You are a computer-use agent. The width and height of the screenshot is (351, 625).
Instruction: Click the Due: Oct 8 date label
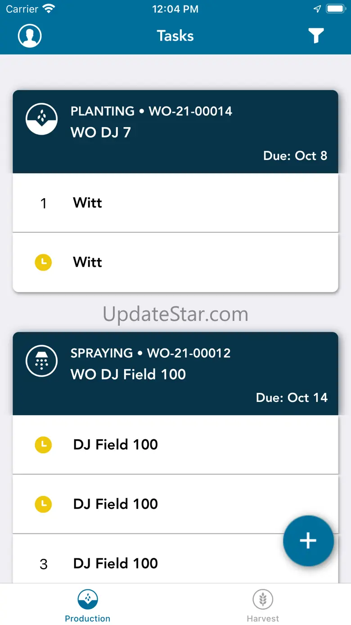click(295, 156)
